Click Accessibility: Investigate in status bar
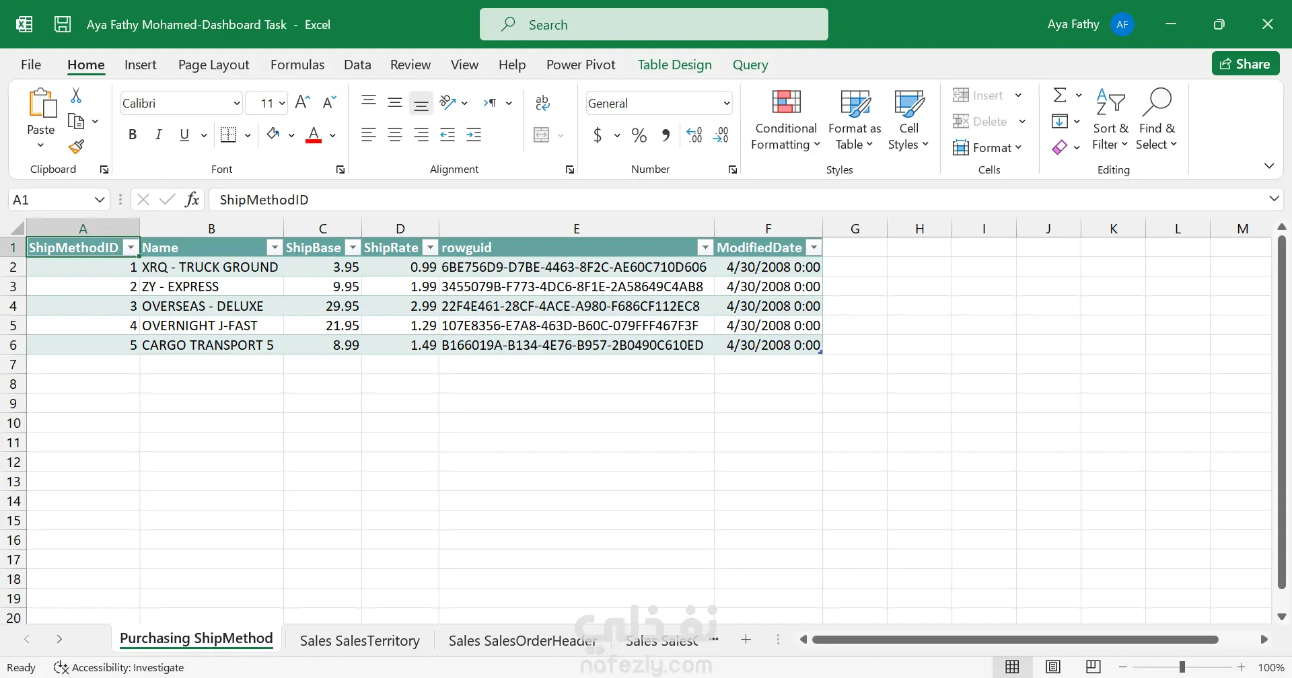 pos(119,667)
